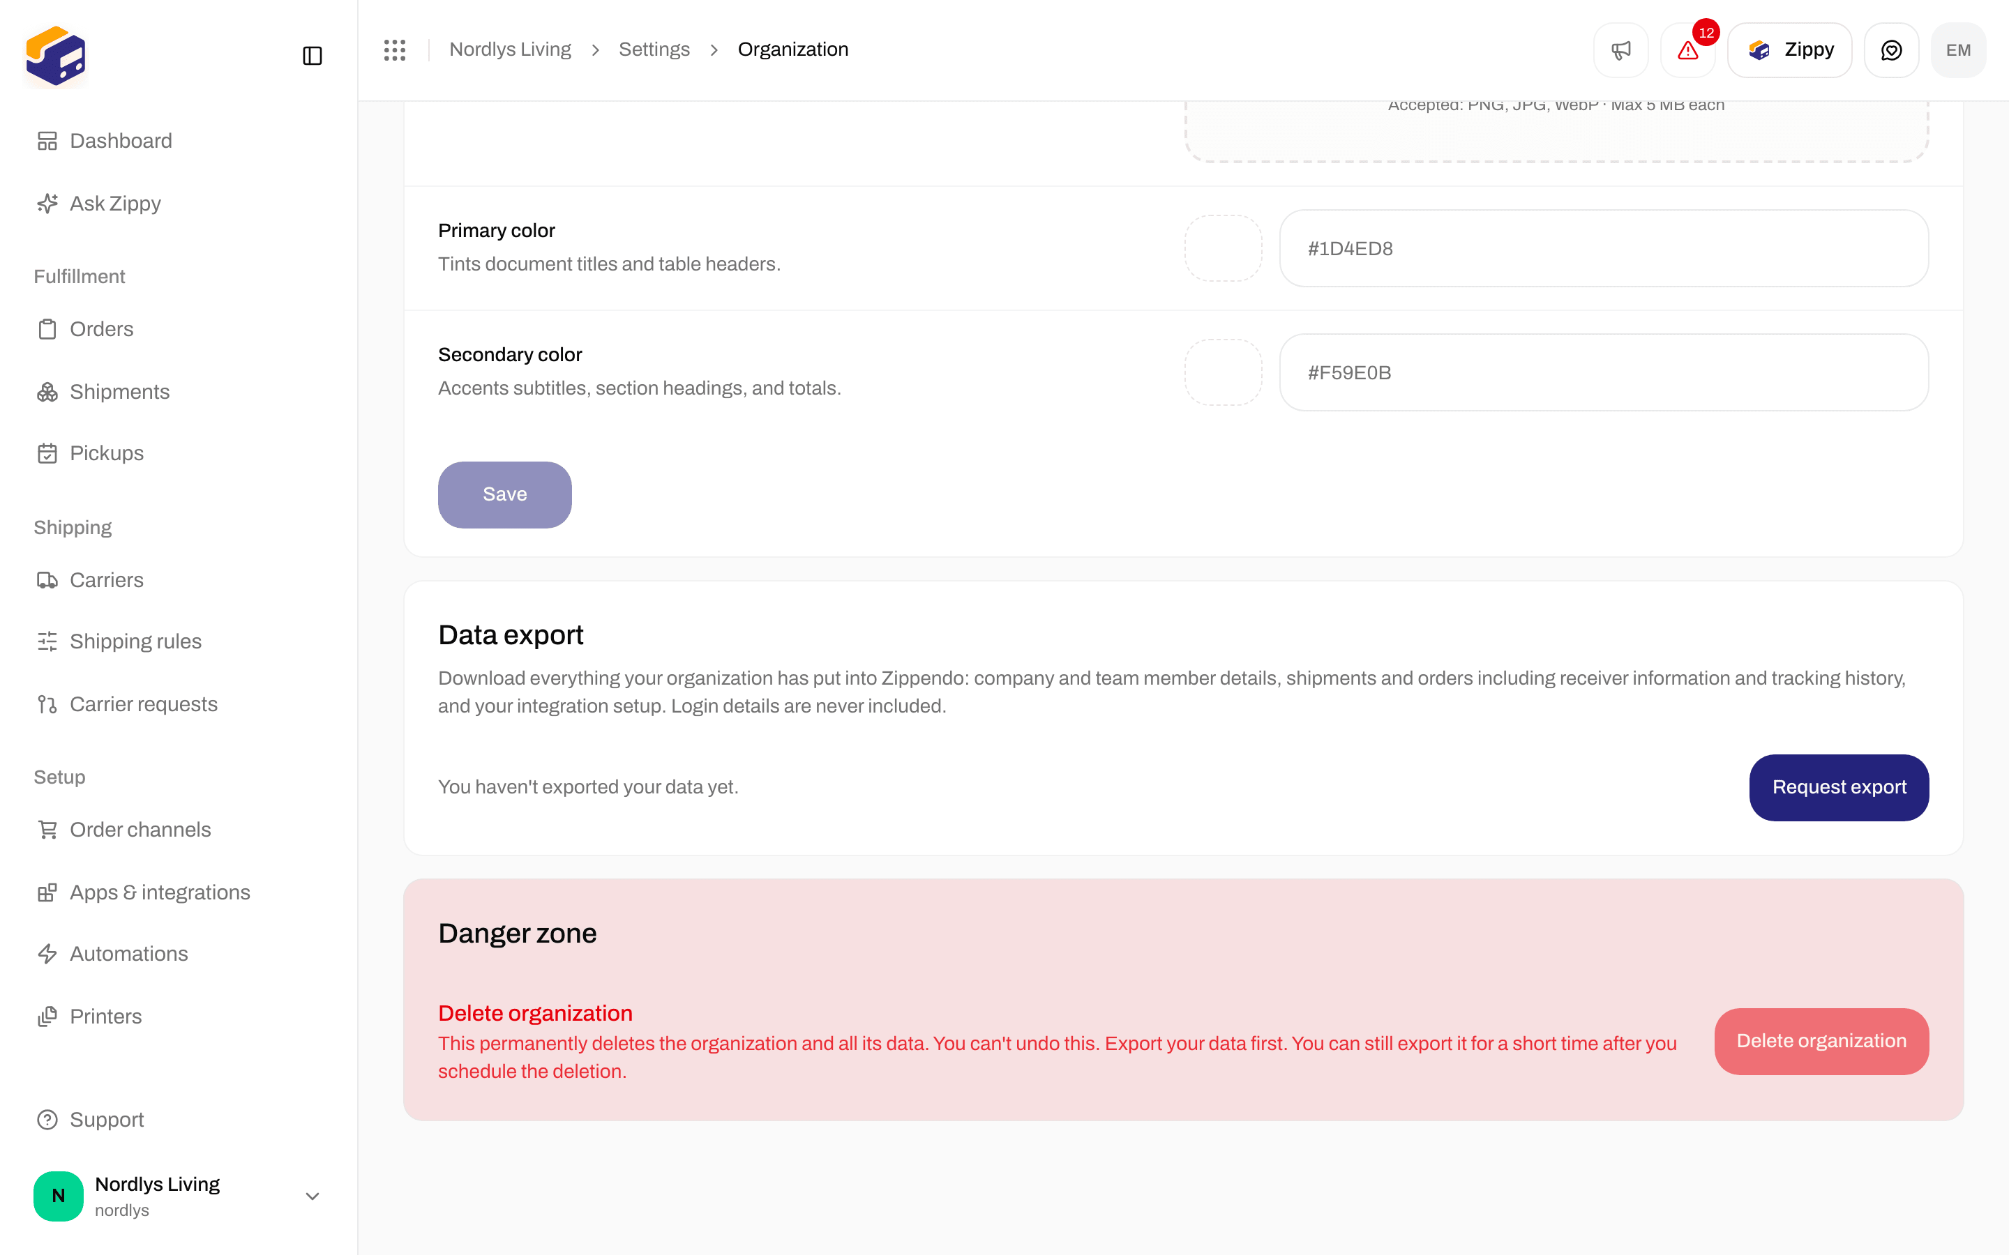Click the N organization avatar

click(58, 1196)
